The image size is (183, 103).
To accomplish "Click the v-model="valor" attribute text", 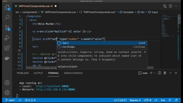I will [x=92, y=39].
